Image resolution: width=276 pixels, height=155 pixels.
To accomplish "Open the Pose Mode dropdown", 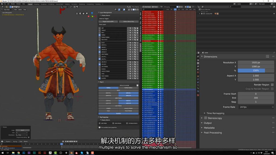I will pos(7,9).
